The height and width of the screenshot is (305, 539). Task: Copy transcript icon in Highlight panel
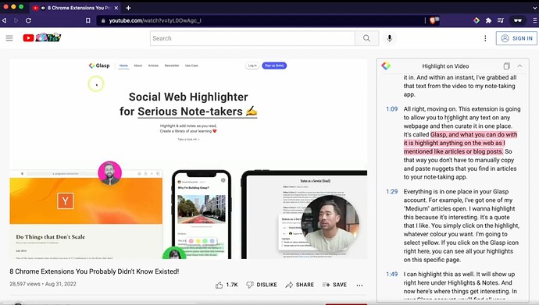click(506, 66)
